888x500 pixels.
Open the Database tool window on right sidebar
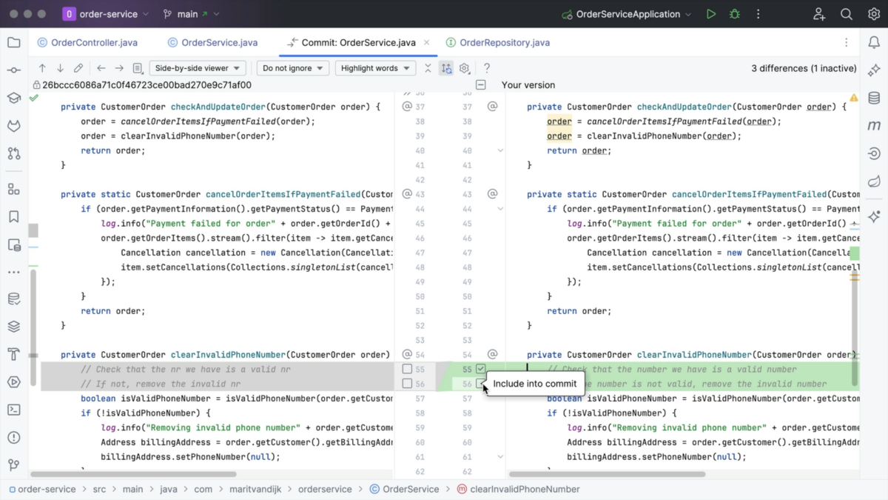pyautogui.click(x=874, y=97)
